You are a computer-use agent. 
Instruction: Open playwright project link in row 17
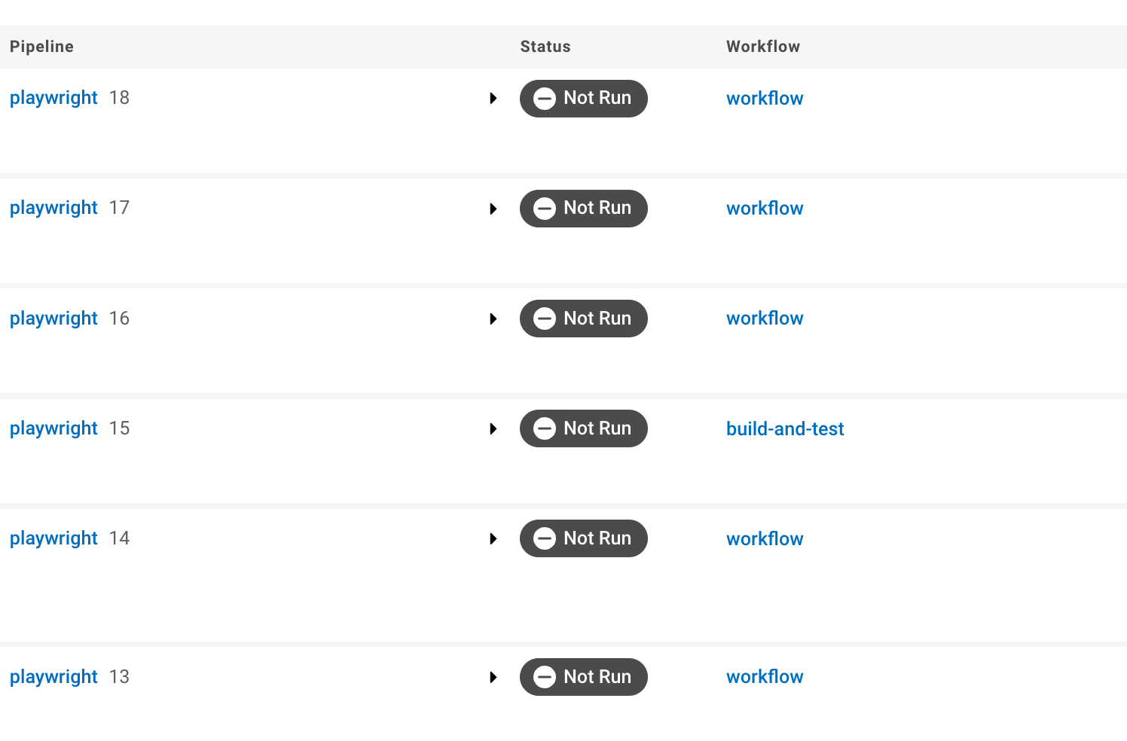coord(53,208)
